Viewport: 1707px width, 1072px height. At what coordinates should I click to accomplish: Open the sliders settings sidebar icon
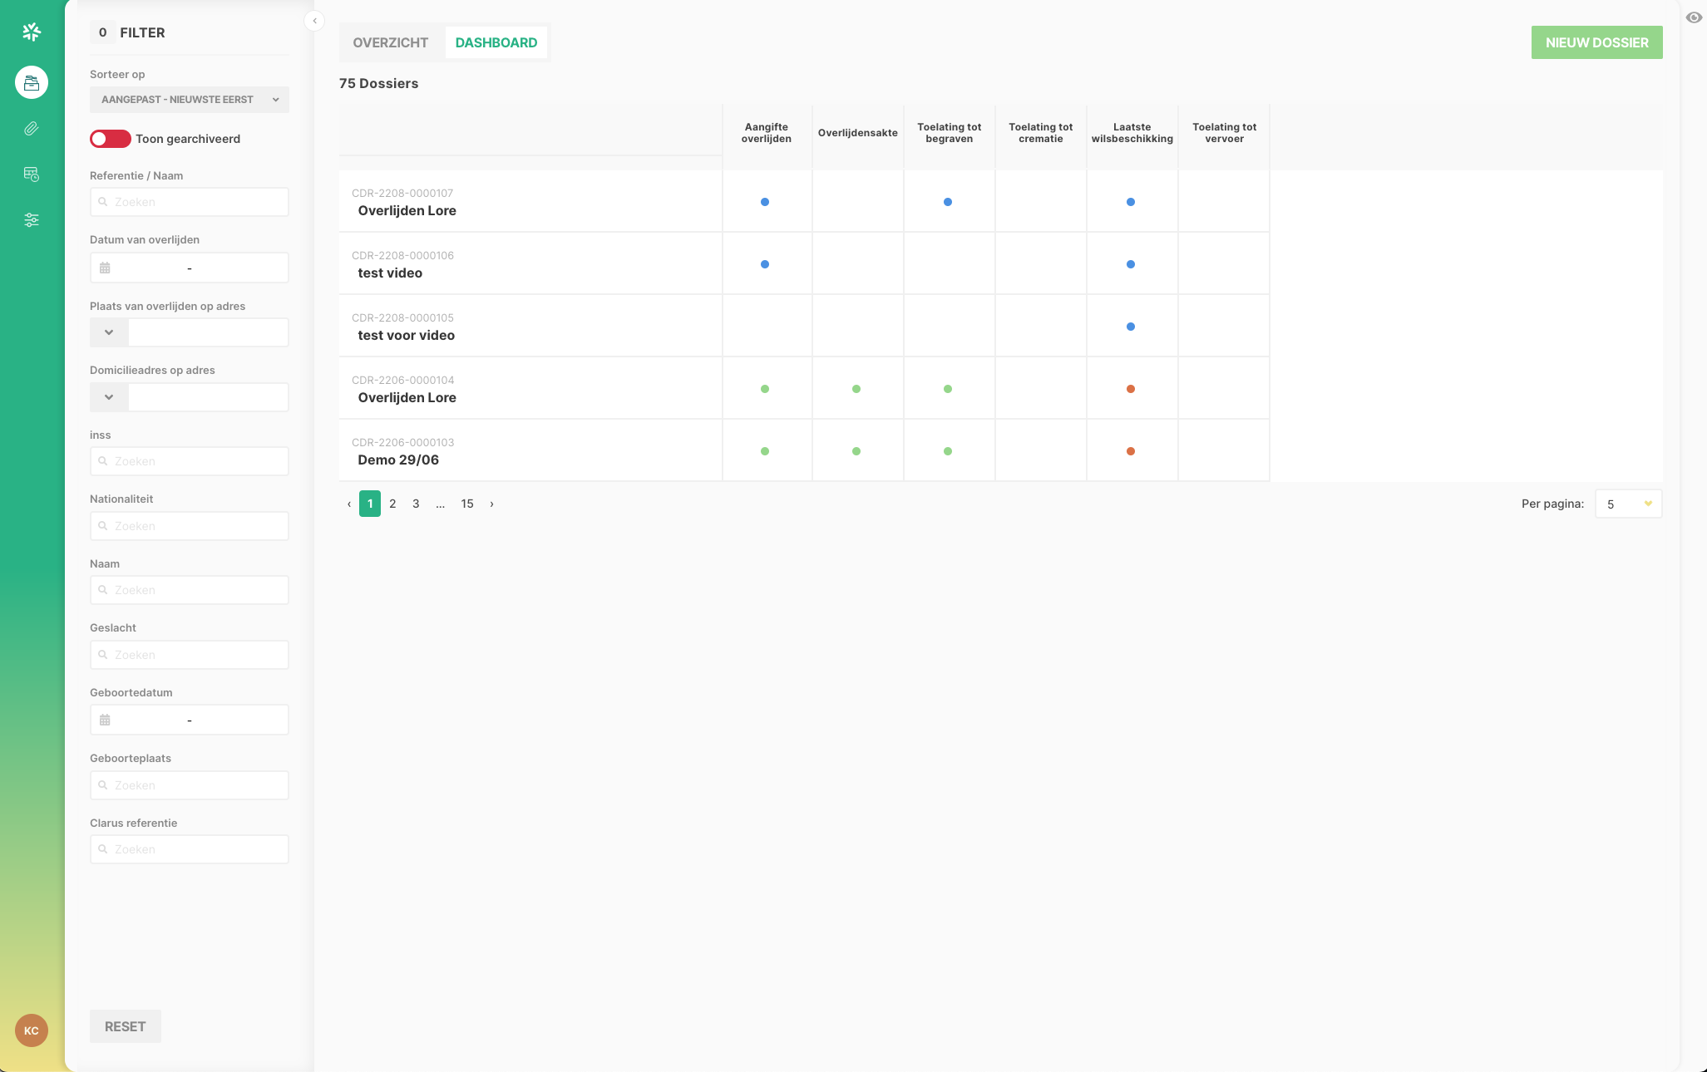click(x=32, y=220)
